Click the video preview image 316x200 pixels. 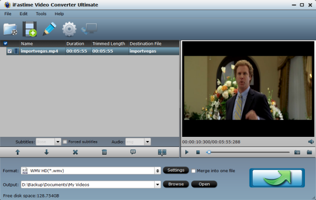click(248, 88)
